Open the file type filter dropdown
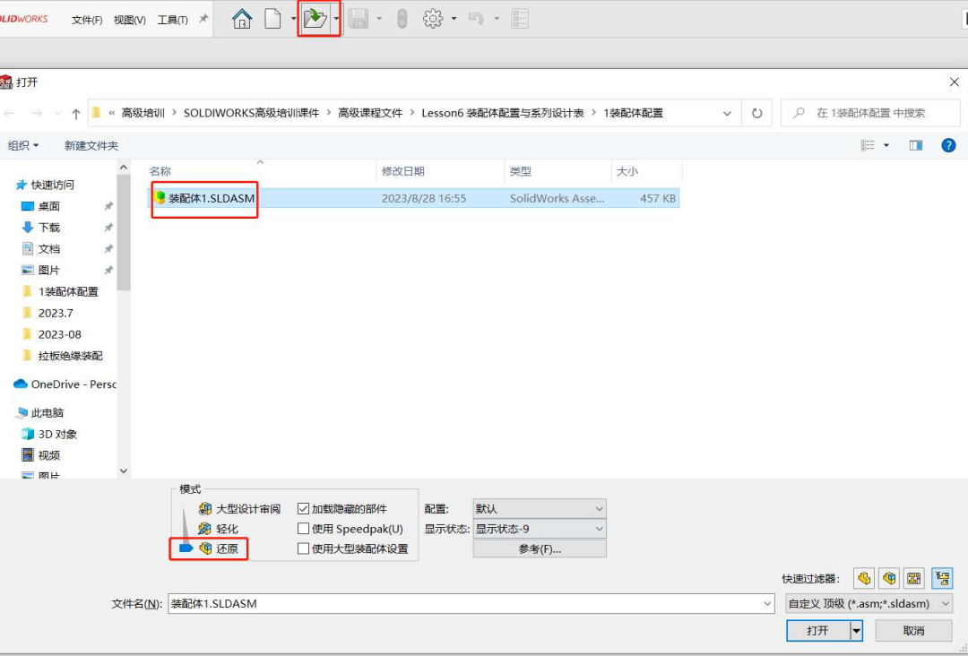The image size is (968, 656). pyautogui.click(x=868, y=604)
